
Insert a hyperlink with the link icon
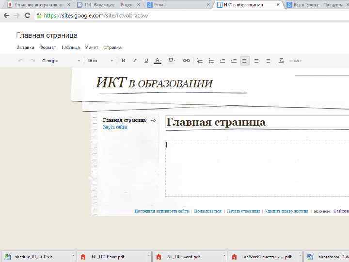click(186, 61)
